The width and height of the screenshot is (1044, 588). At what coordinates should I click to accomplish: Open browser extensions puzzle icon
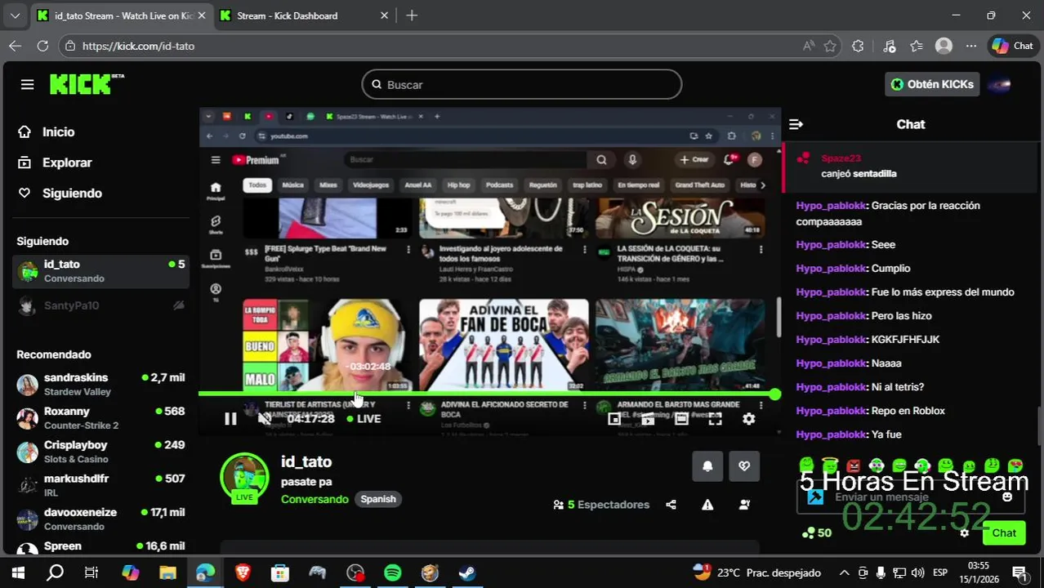(858, 46)
